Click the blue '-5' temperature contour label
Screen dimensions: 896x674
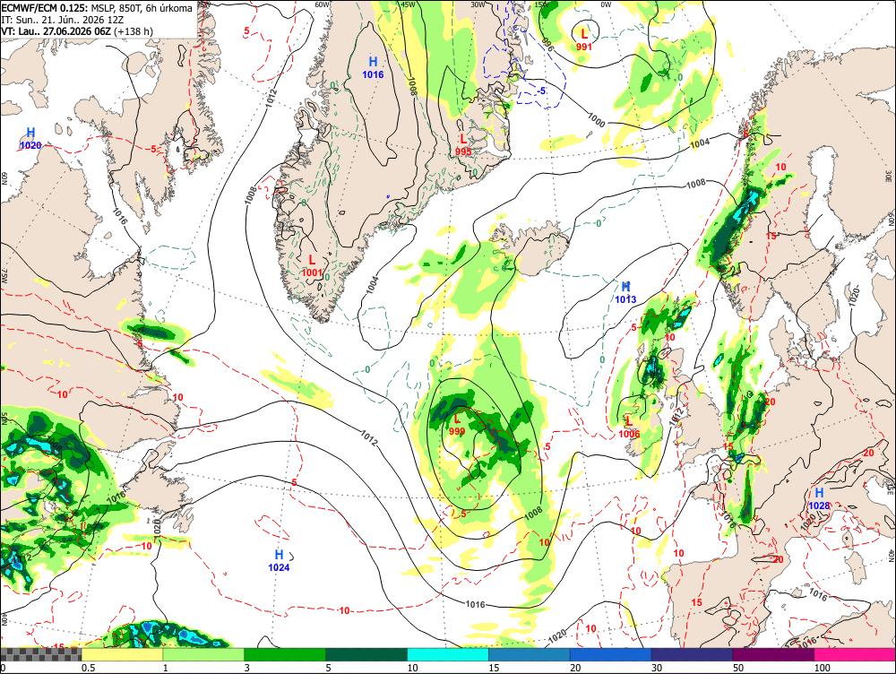(x=540, y=91)
